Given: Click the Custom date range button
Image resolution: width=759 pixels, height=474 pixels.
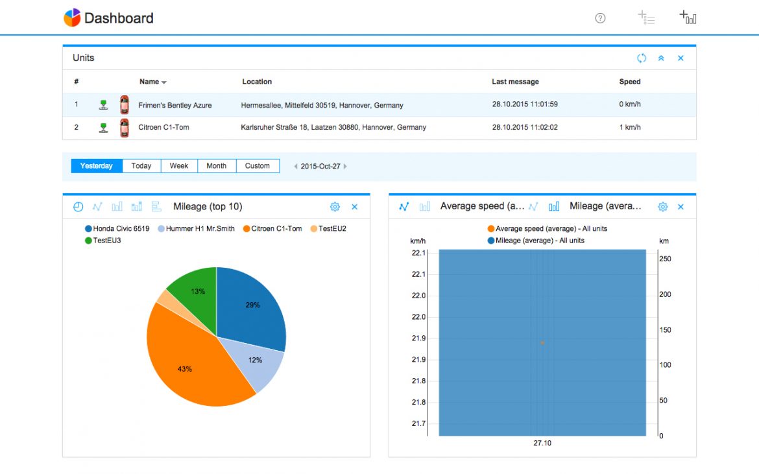Looking at the screenshot, I should (258, 165).
